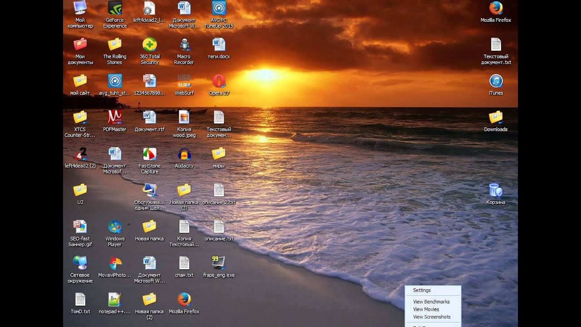Image resolution: width=581 pixels, height=327 pixels.
Task: Launch the Audacity shortcut
Action: pyautogui.click(x=184, y=158)
